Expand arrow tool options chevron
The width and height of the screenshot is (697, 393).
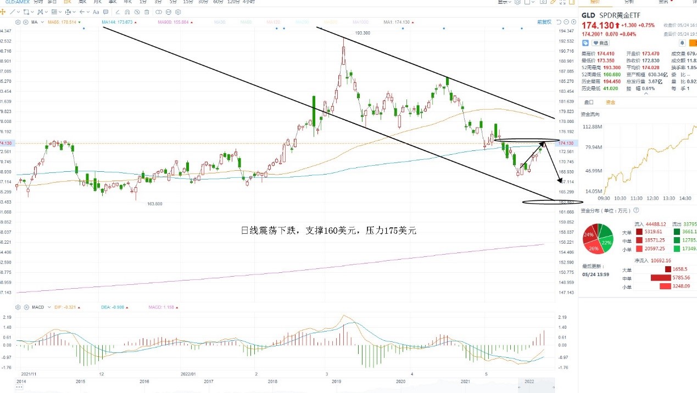pos(88,12)
